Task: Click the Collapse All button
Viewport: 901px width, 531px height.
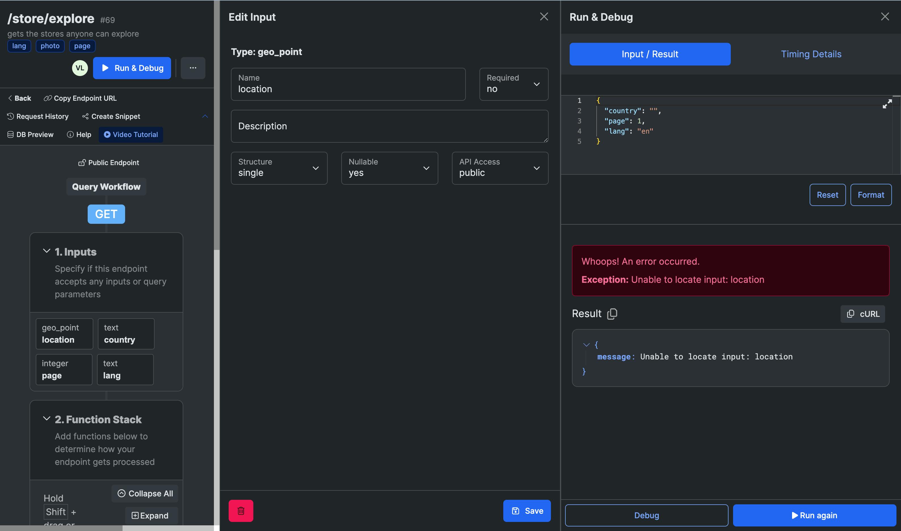Action: click(x=145, y=494)
